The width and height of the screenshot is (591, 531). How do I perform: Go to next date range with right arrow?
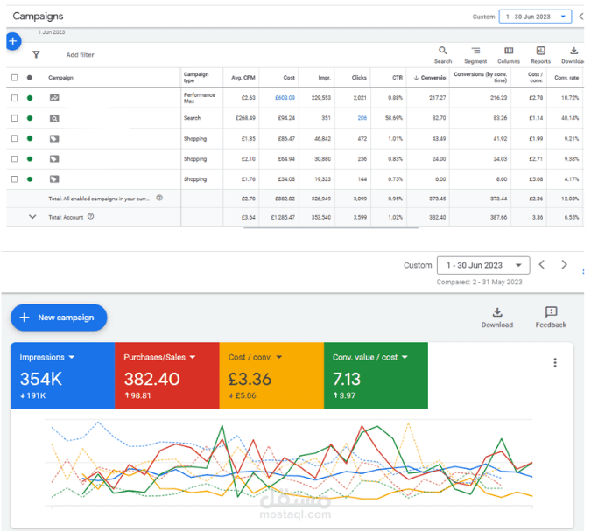tap(564, 265)
